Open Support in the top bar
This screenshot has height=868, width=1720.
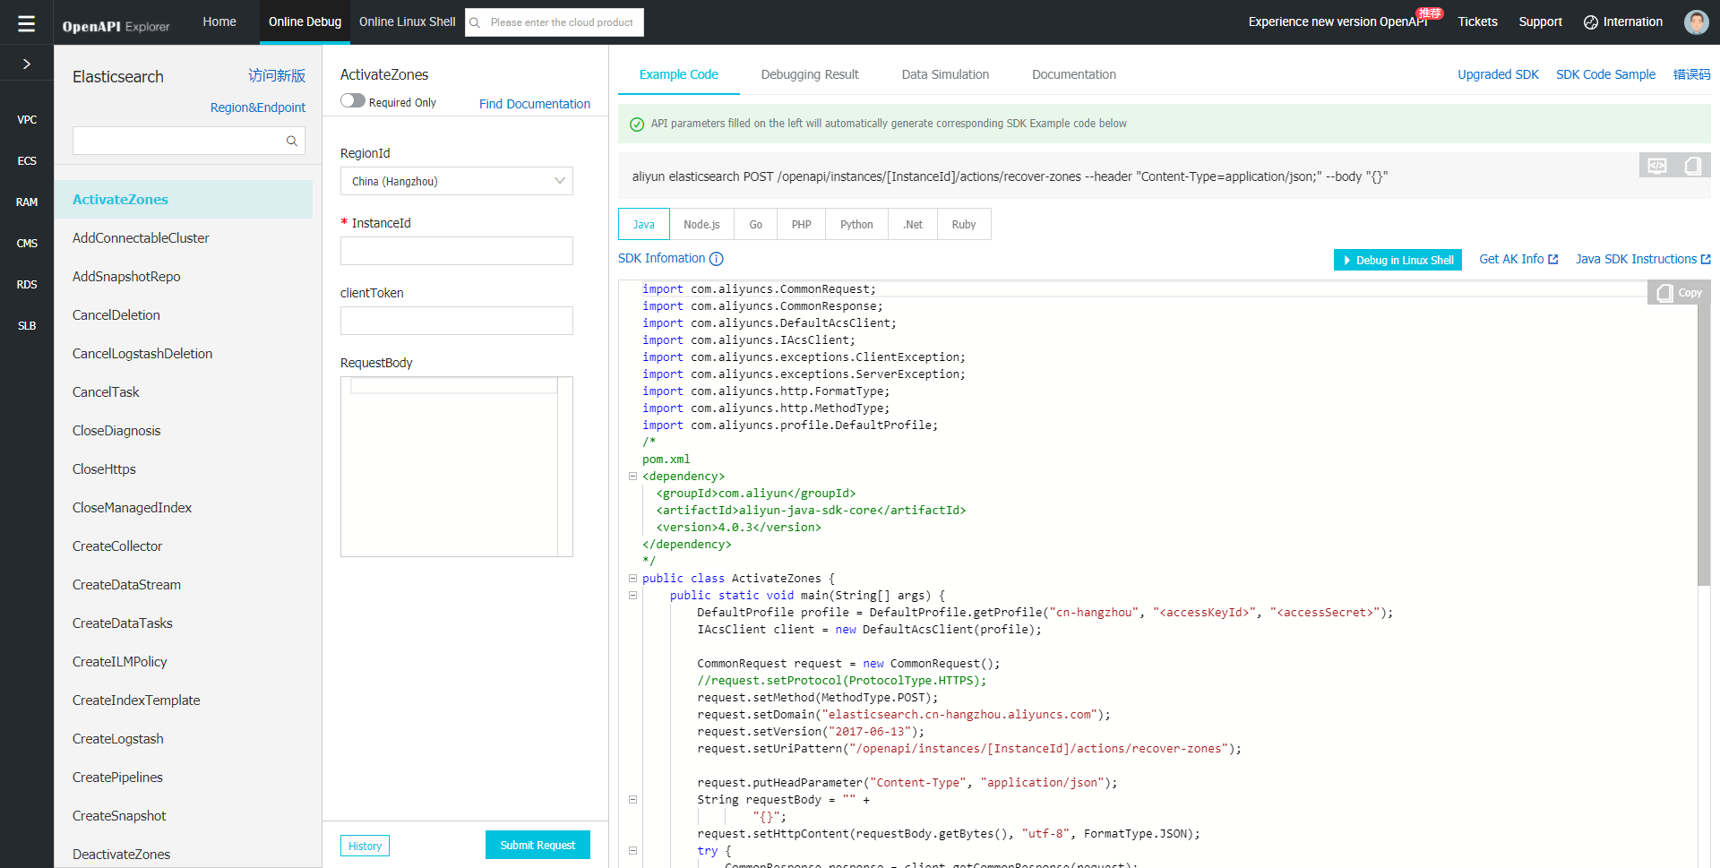(1540, 21)
